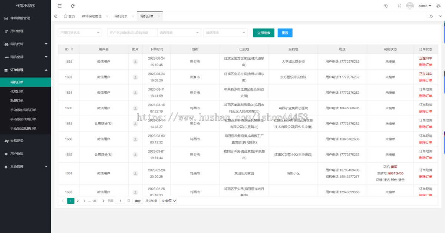445x233 pixels.
Task: Click the user picture in row 1685
Action: tap(135, 154)
